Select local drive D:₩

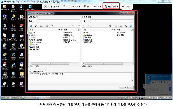click(32, 35)
